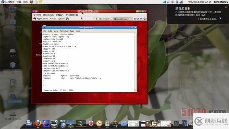Open the terminal Edit menu

tap(50, 31)
